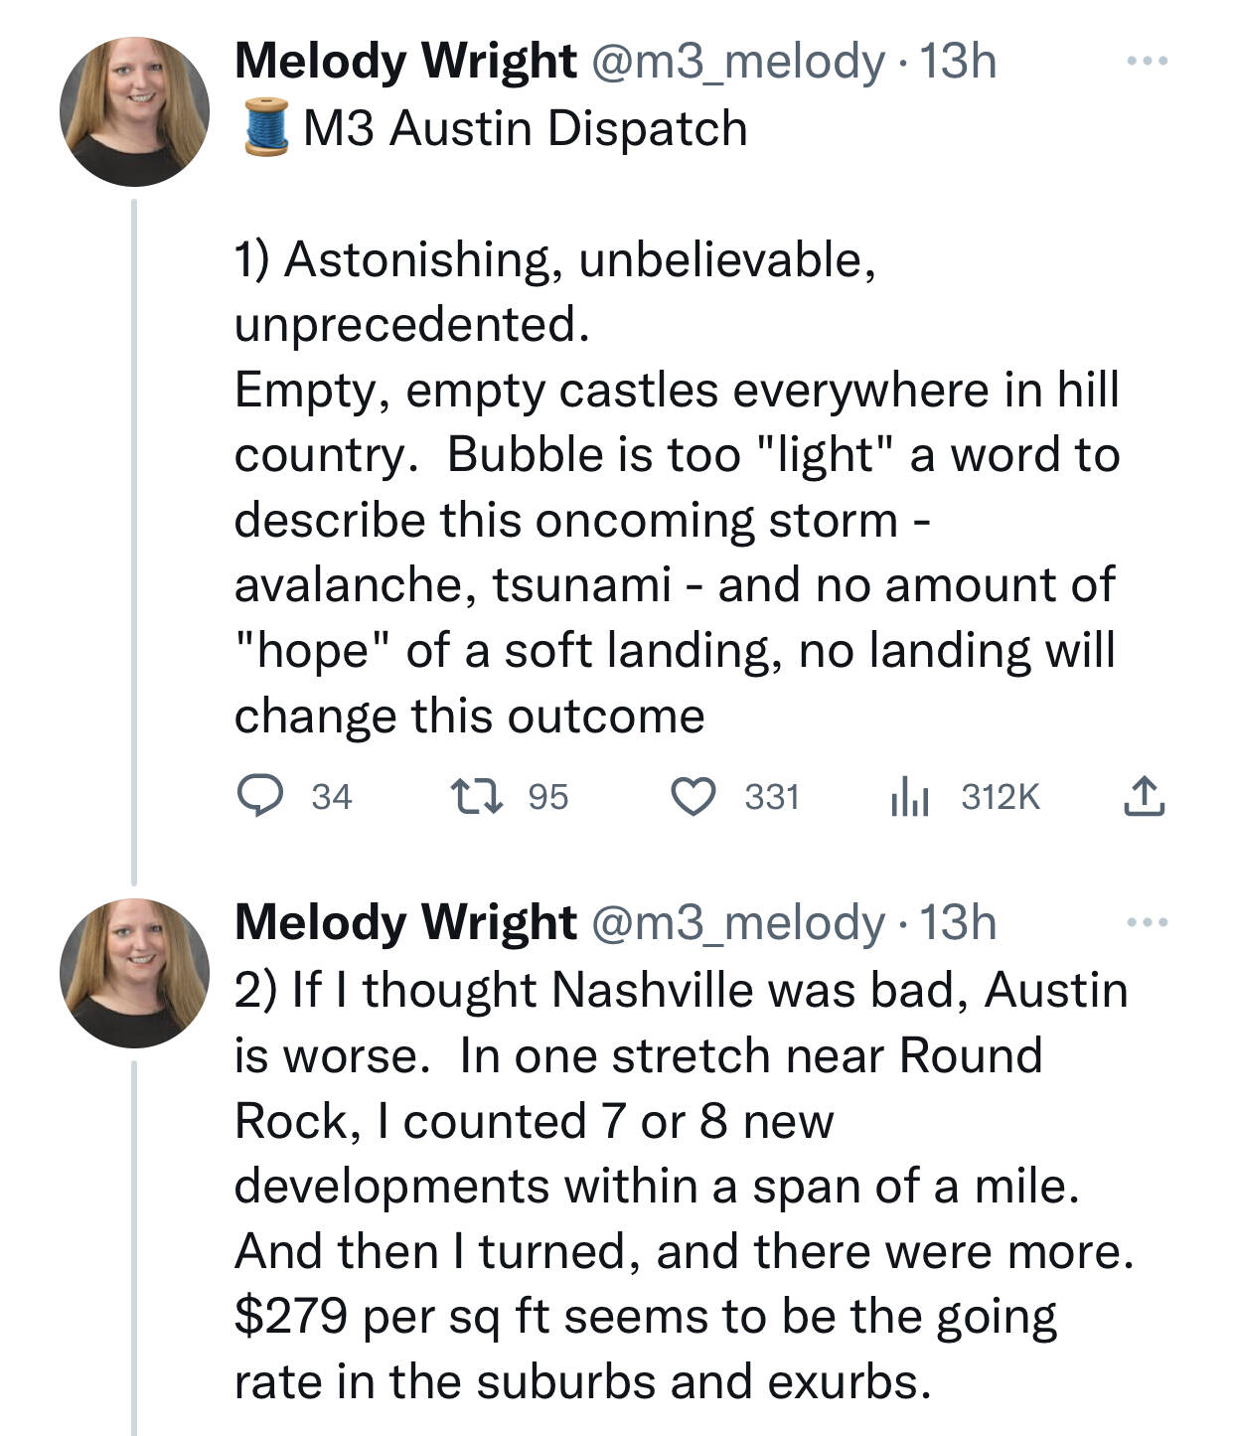
Task: Open more options on second tweet
Action: (x=1148, y=923)
